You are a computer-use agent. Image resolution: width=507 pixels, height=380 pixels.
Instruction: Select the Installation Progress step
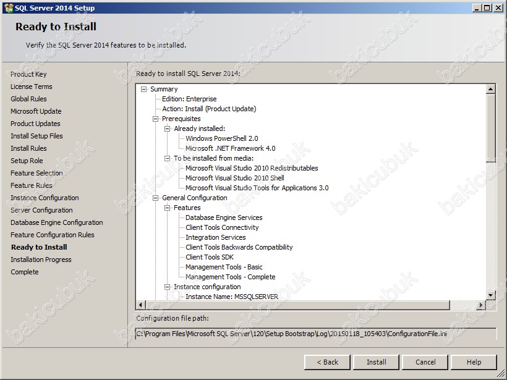coord(41,260)
